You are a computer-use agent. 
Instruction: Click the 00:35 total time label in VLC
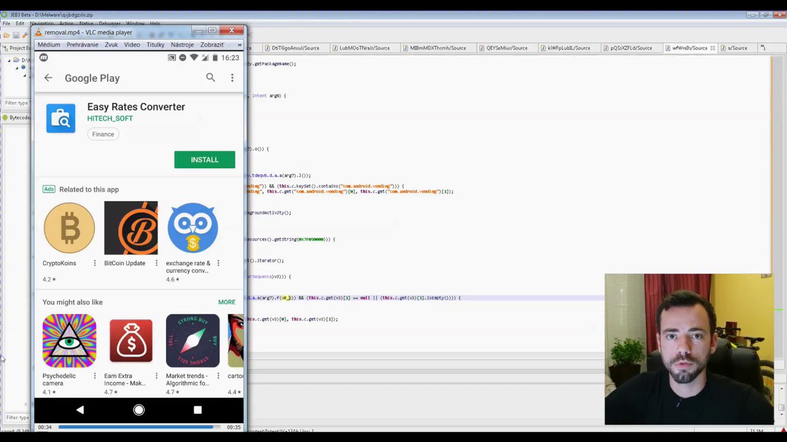[x=234, y=427]
